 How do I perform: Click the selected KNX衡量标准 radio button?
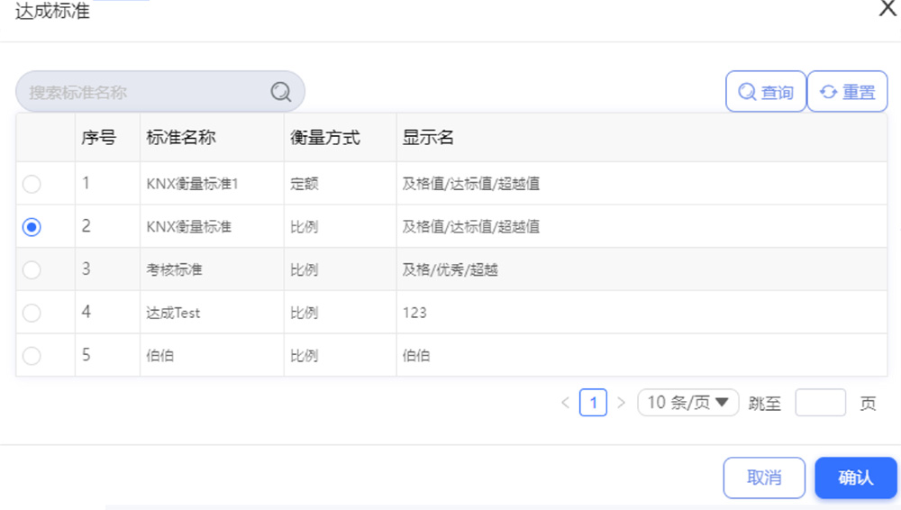coord(32,227)
